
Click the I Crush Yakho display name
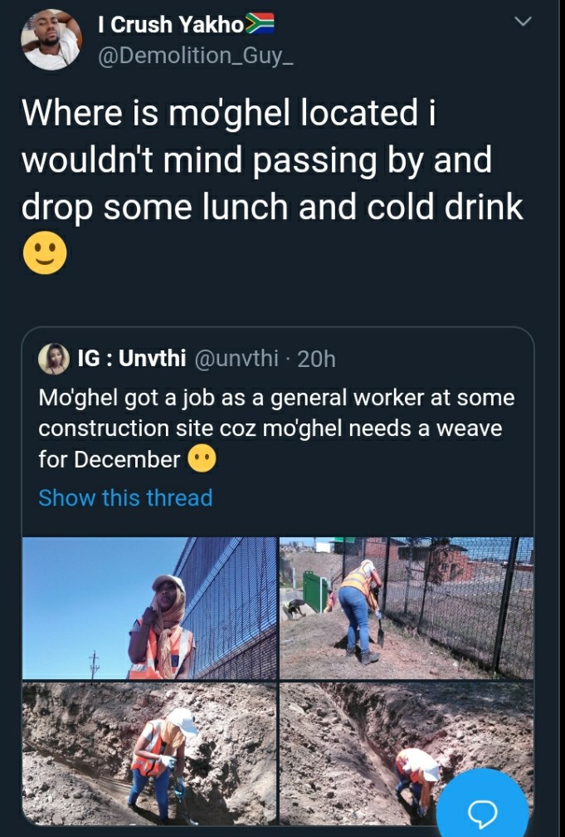click(x=171, y=25)
